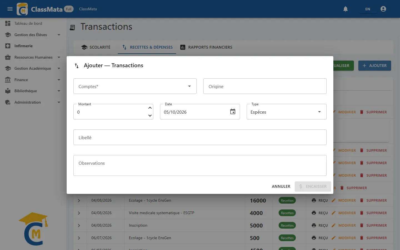Click the Ajouter button
Image resolution: width=400 pixels, height=250 pixels.
(x=374, y=66)
